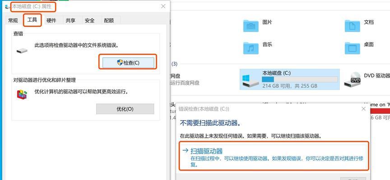The width and height of the screenshot is (390, 180).
Task: Open the 桌面 folder icon
Action: [352, 48]
